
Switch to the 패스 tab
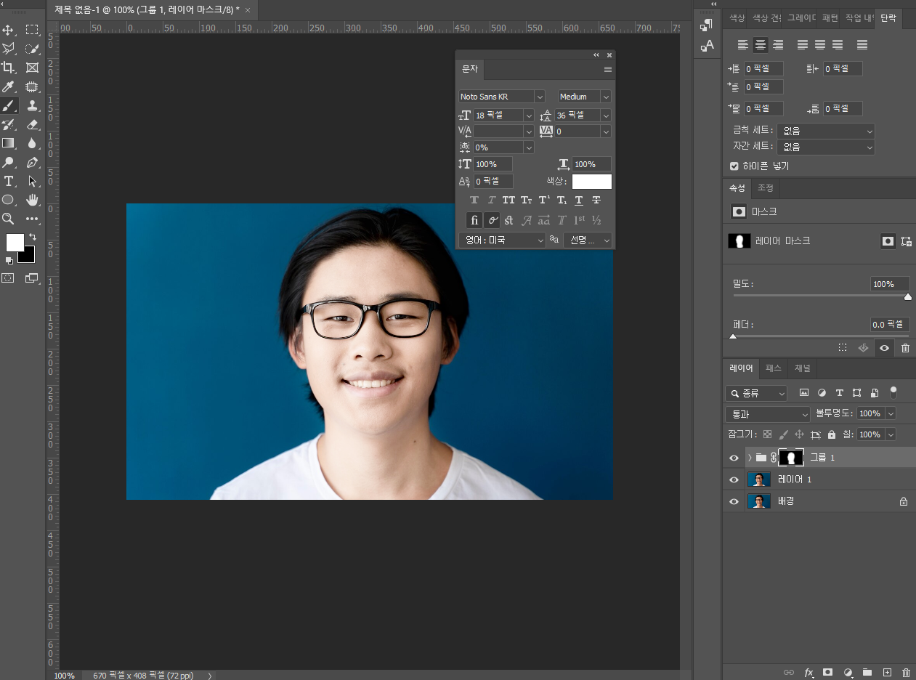774,368
